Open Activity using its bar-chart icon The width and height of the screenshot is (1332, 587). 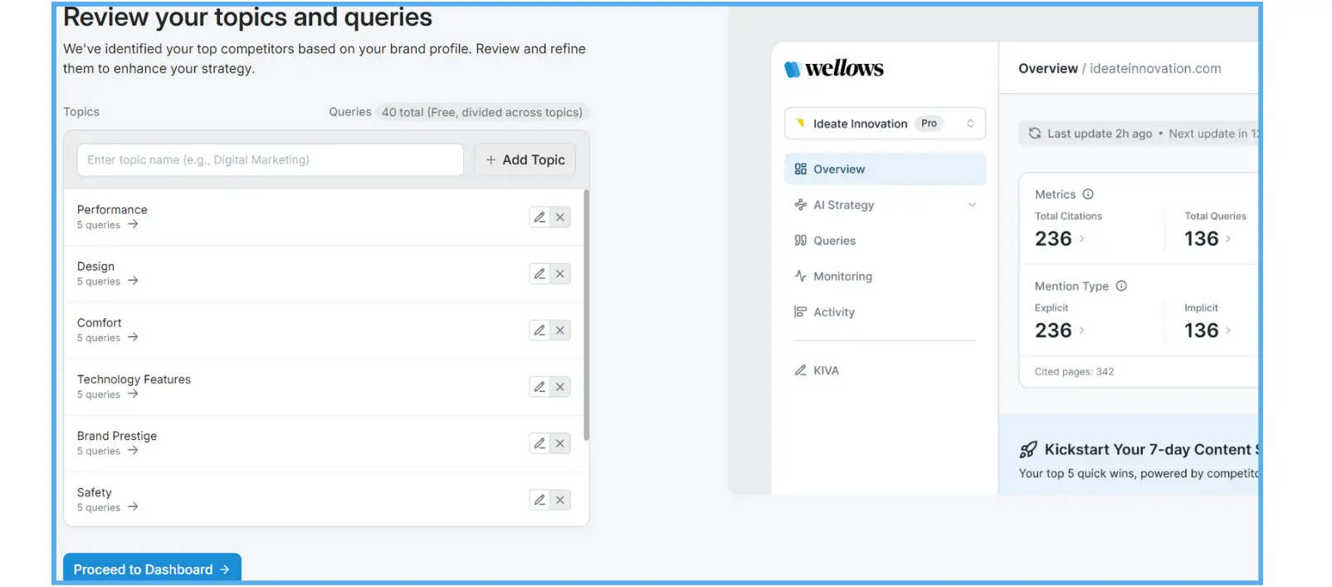[800, 312]
